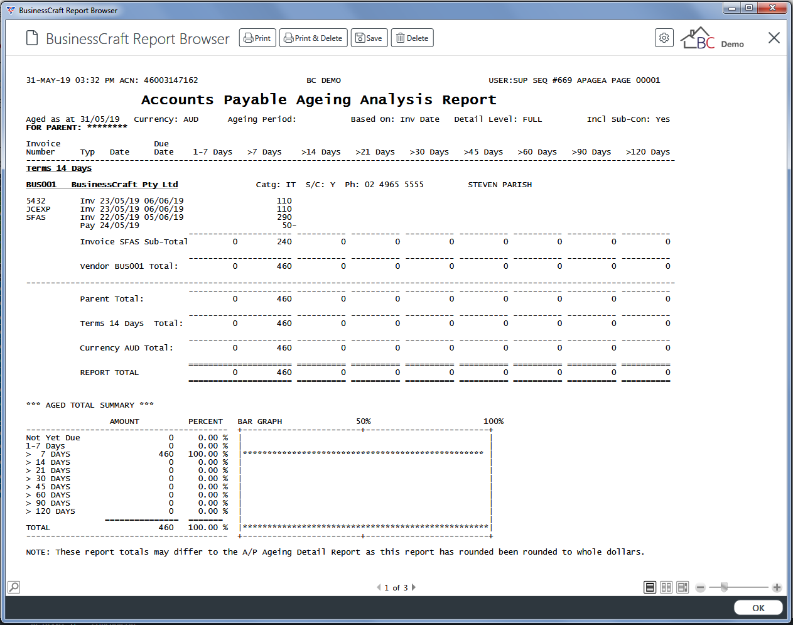Click the Print button
This screenshot has width=793, height=625.
point(257,38)
